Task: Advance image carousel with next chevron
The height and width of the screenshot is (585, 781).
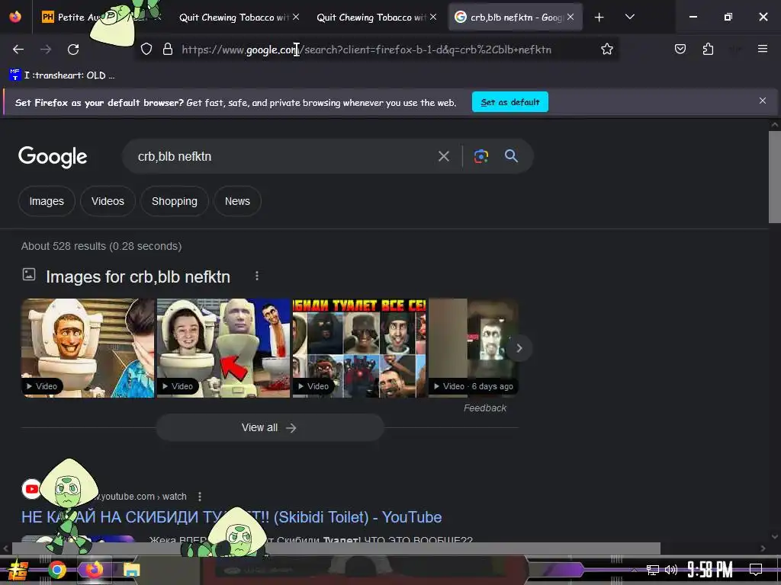Action: tap(519, 348)
